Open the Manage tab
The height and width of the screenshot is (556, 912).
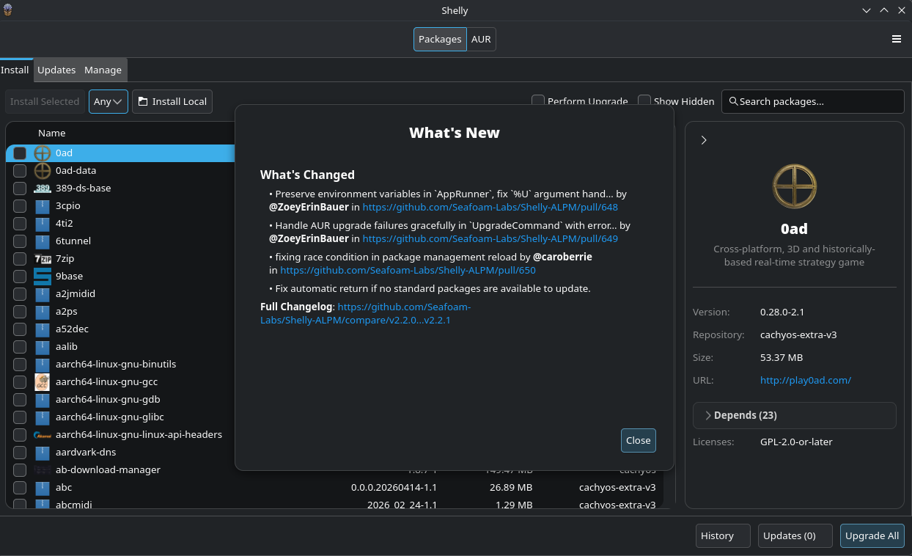103,70
